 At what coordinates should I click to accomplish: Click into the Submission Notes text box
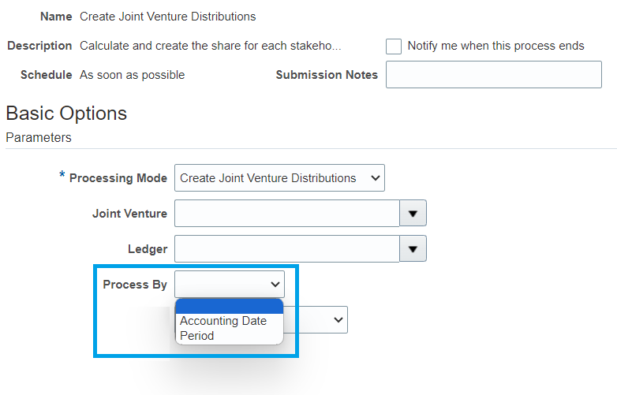point(493,75)
